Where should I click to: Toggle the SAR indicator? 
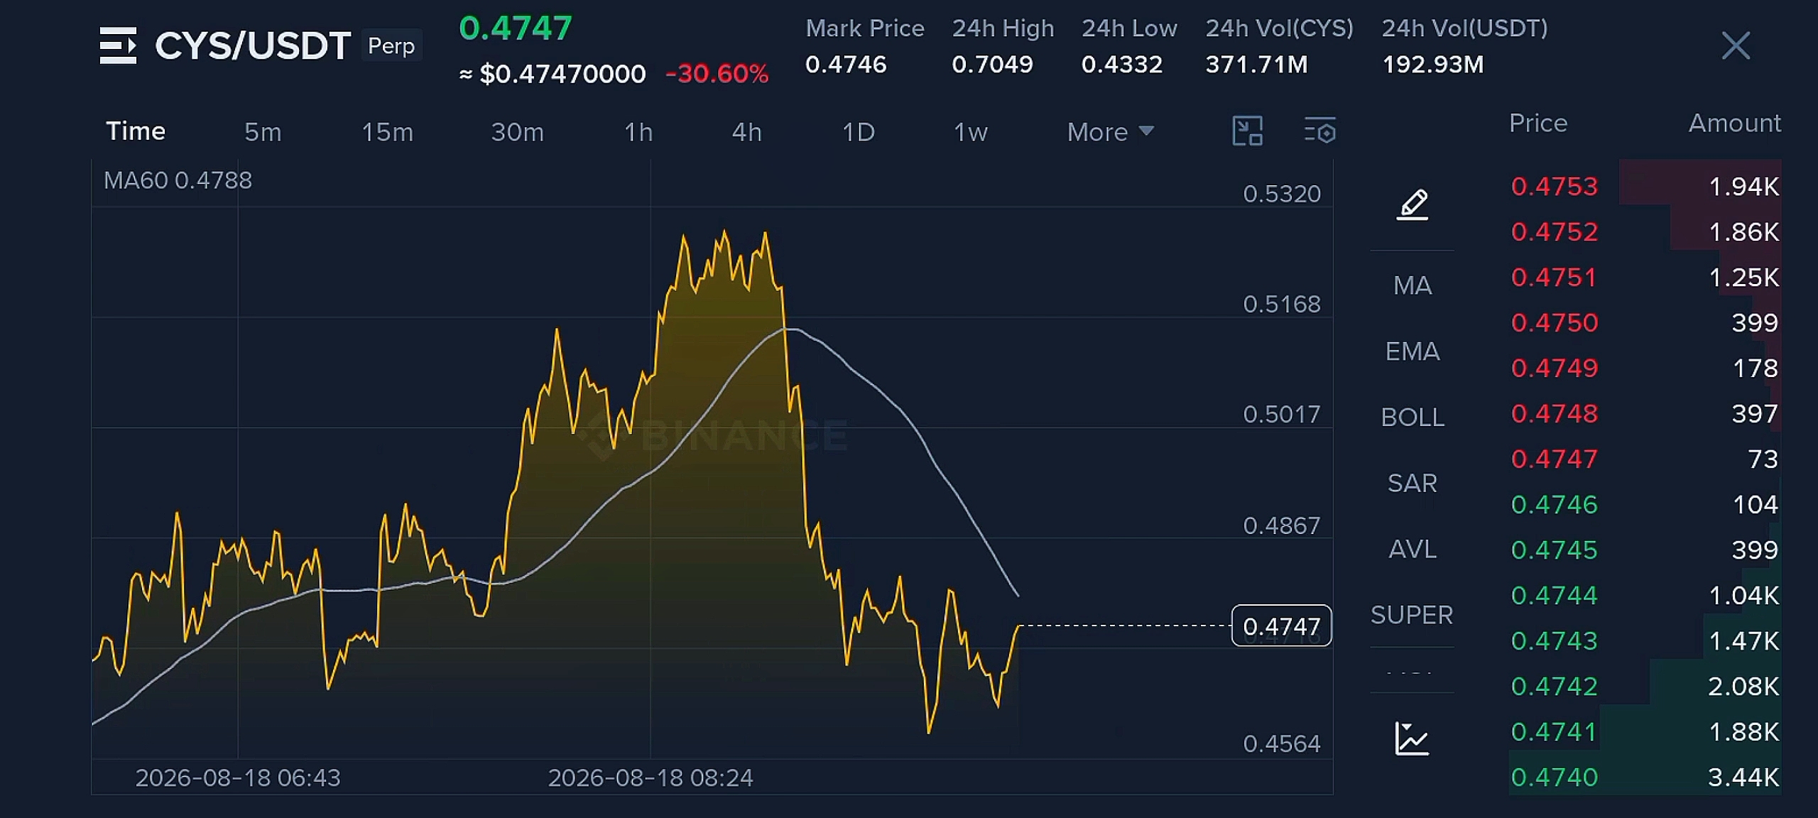point(1413,484)
